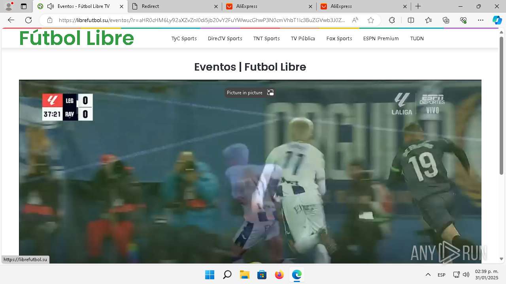Image resolution: width=506 pixels, height=284 pixels.
Task: Open the Favorites list
Action: tap(429, 20)
